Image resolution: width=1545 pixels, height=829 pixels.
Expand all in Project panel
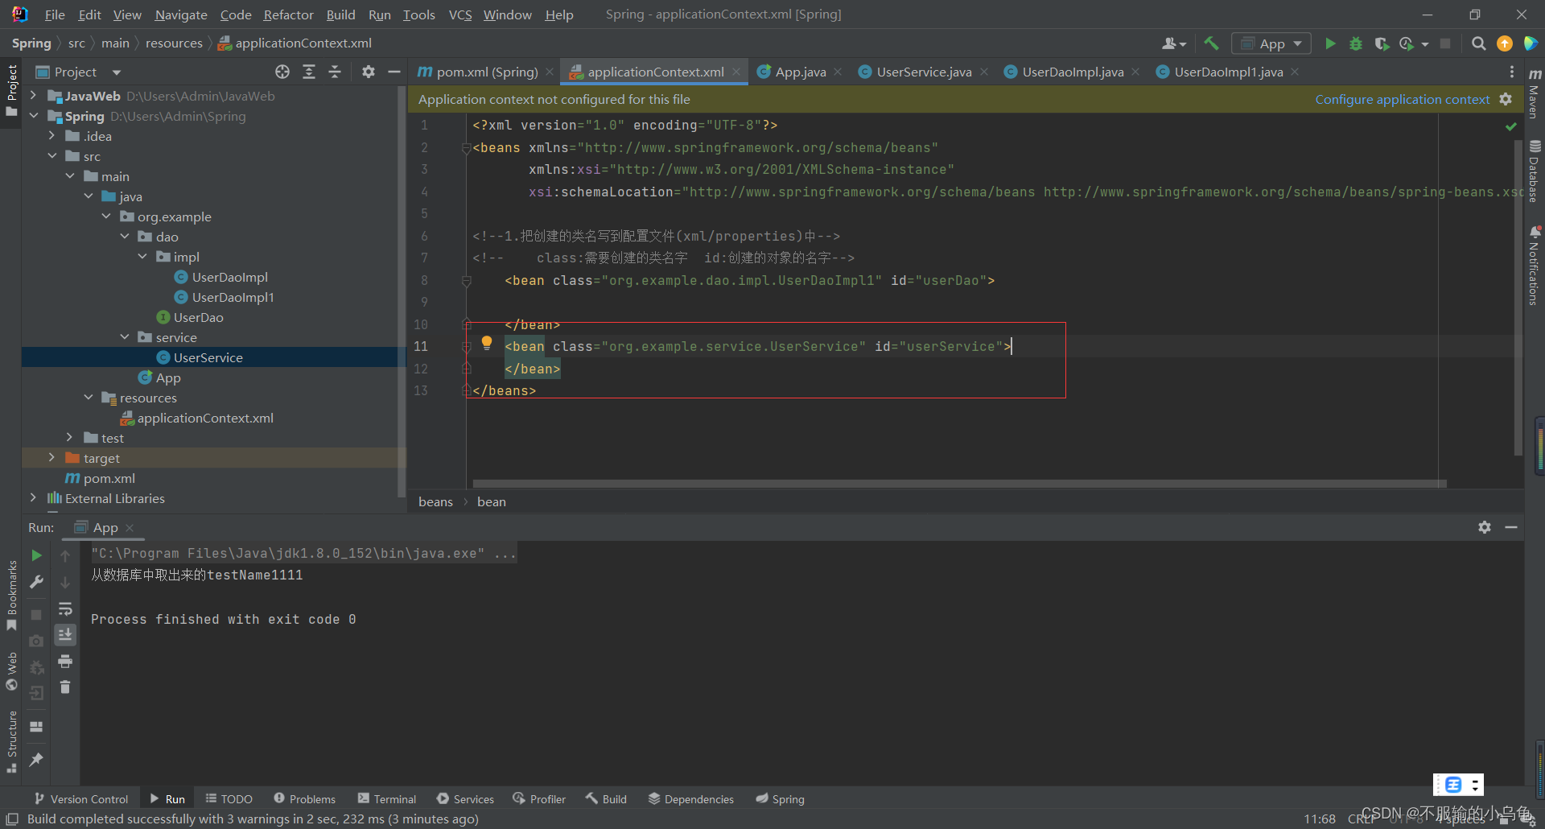coord(309,72)
